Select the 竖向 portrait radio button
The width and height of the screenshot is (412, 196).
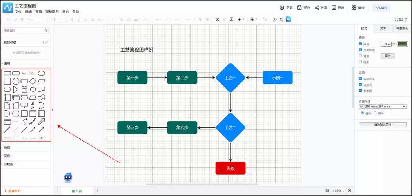click(x=363, y=113)
